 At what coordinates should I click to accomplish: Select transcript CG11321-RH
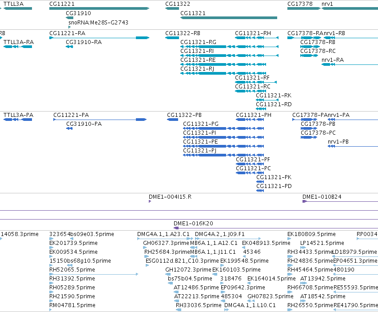pos(253,33)
